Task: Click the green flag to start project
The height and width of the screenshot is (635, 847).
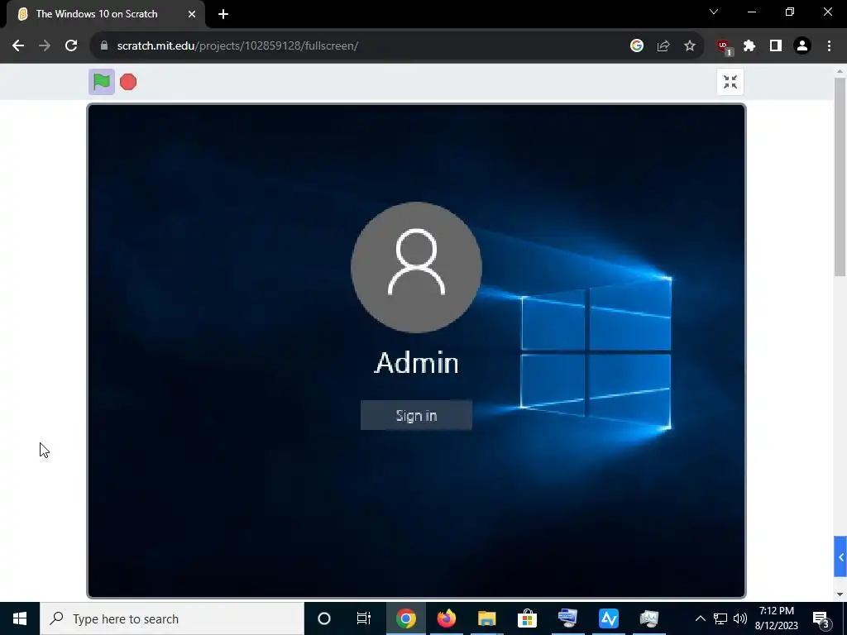Action: [102, 82]
